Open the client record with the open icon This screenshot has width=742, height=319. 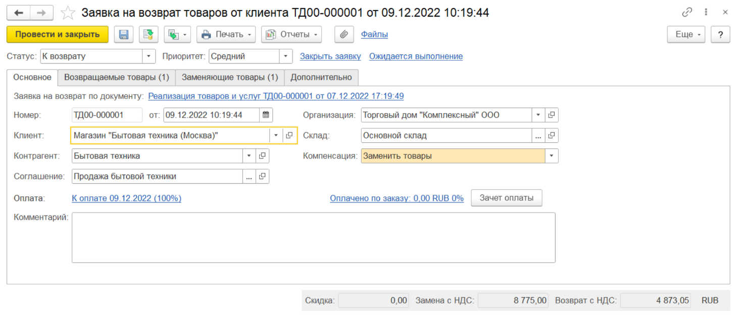click(289, 135)
